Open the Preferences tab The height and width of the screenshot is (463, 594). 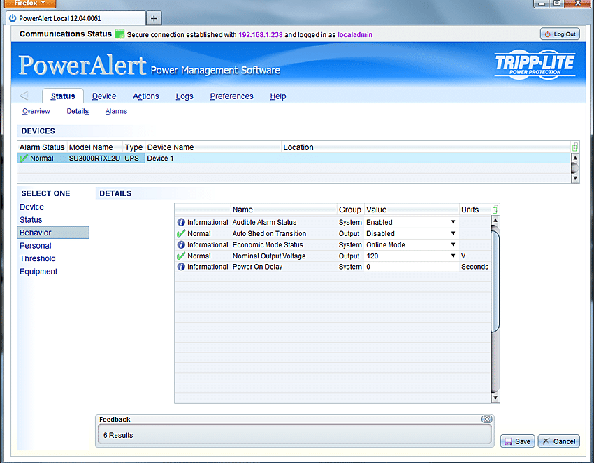(x=231, y=96)
